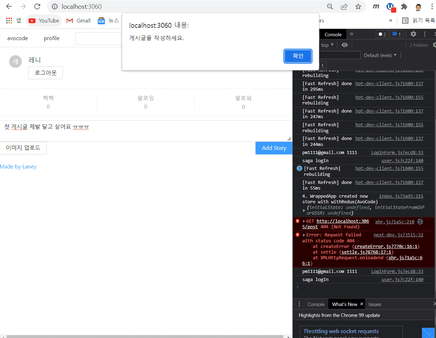Select the Console tab in DevTools
The image size is (436, 338).
click(x=333, y=34)
